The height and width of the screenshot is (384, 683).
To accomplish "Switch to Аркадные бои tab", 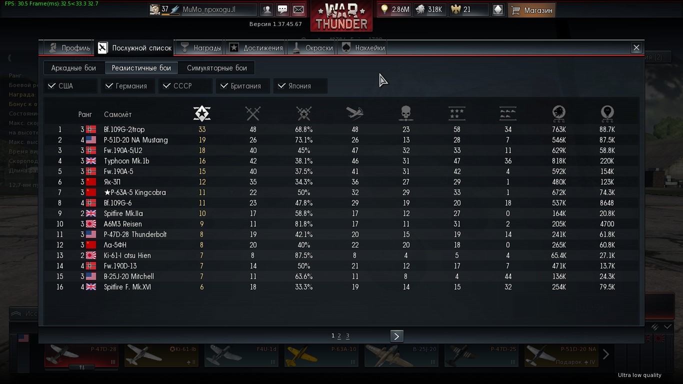I will click(73, 68).
